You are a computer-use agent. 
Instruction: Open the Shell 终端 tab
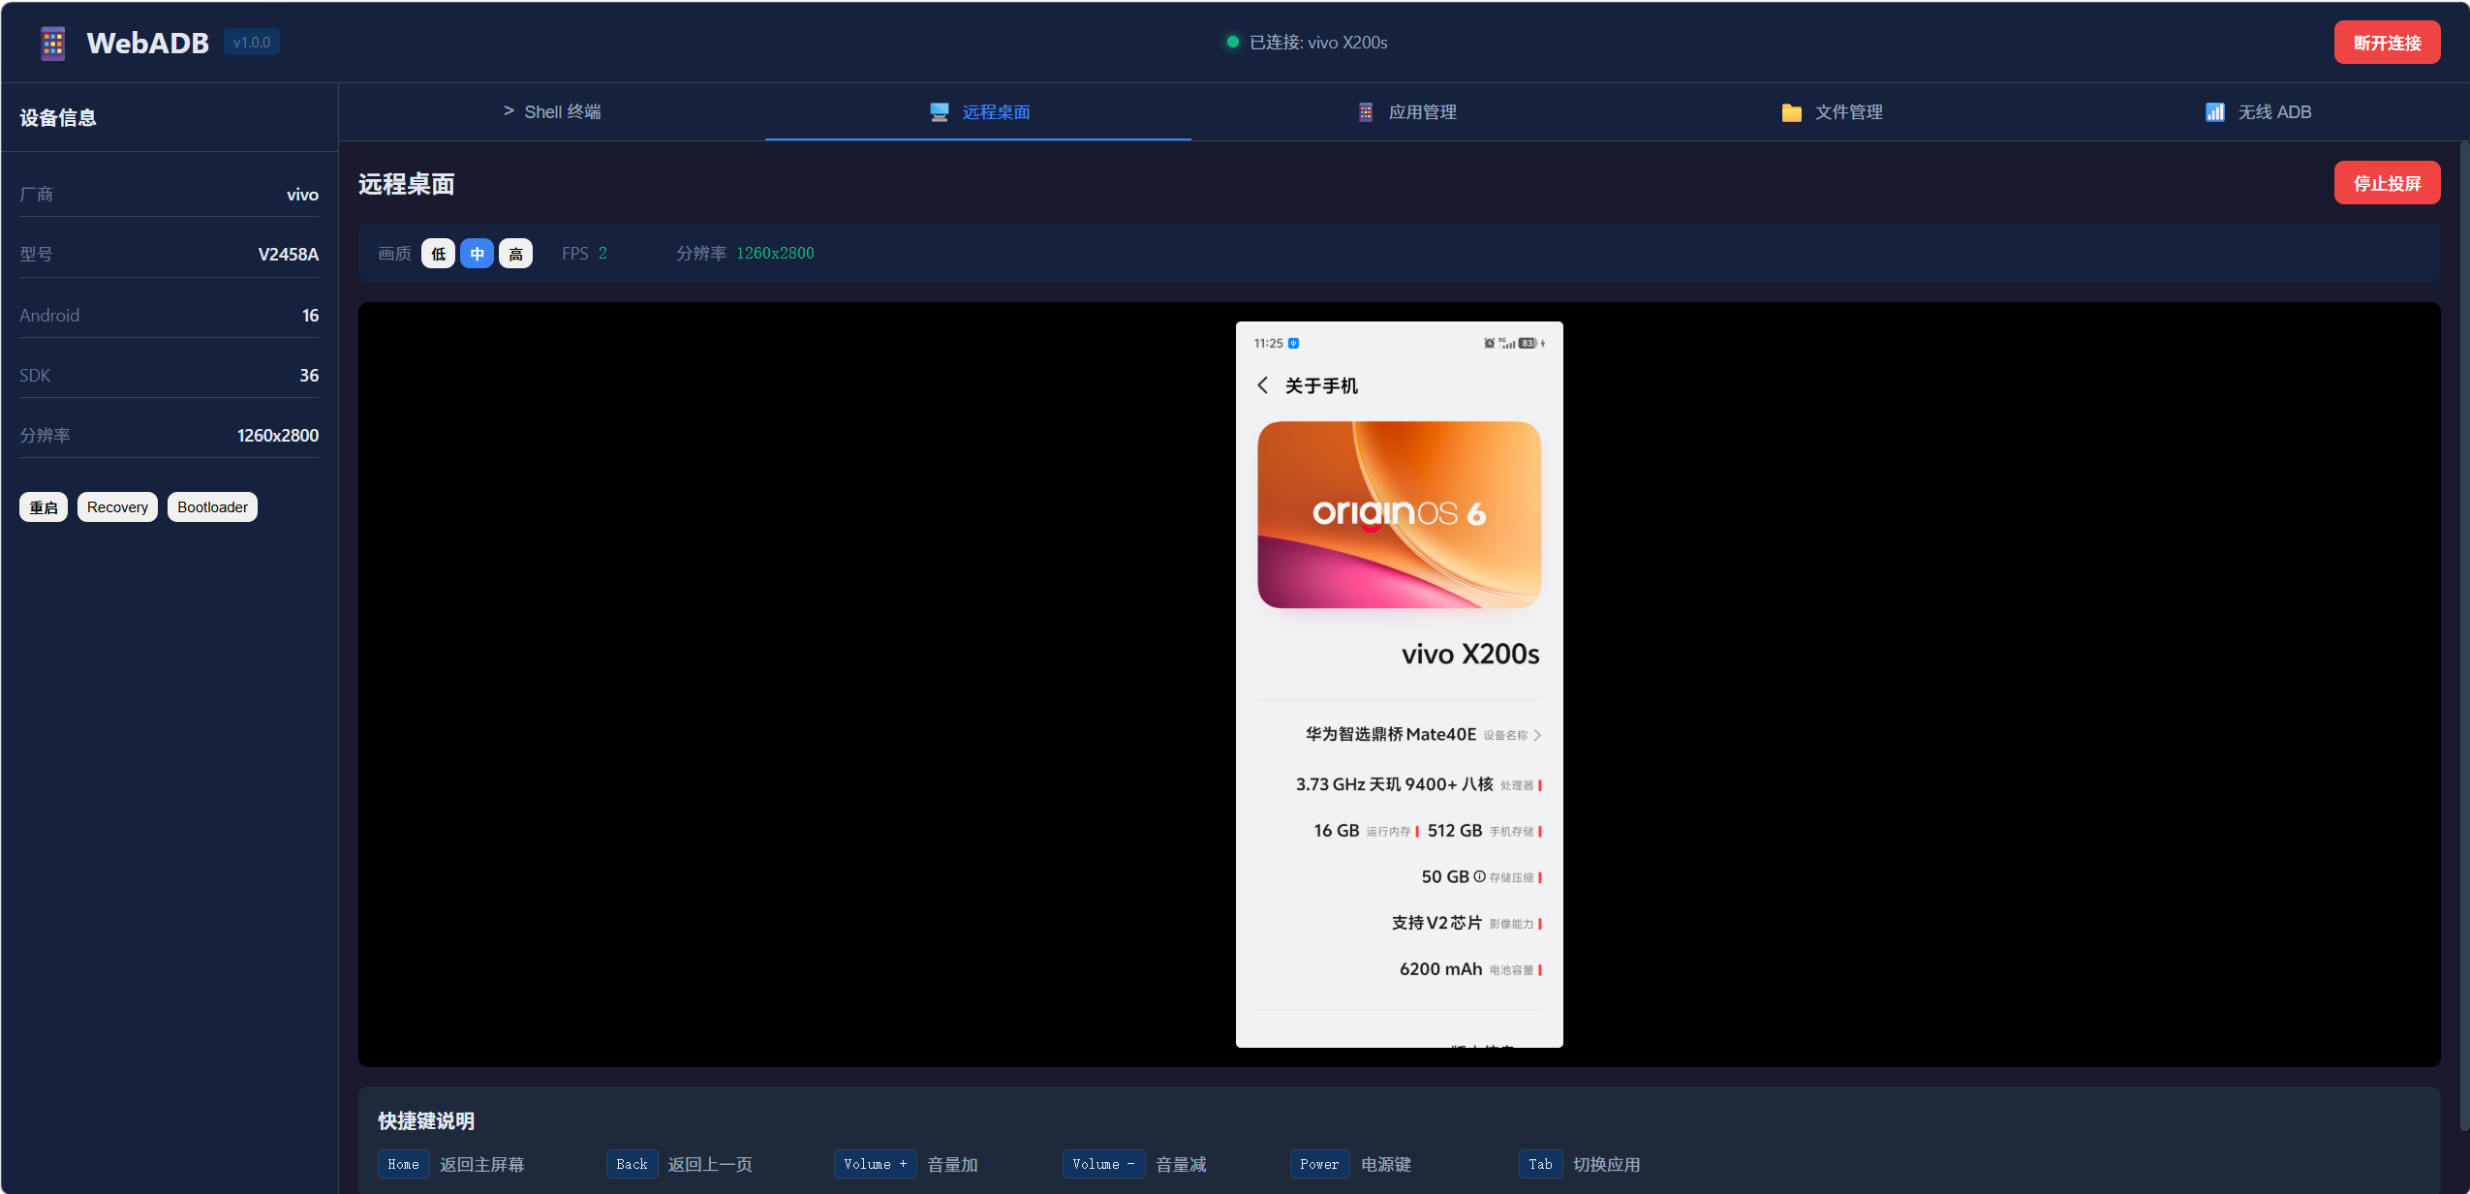[552, 111]
